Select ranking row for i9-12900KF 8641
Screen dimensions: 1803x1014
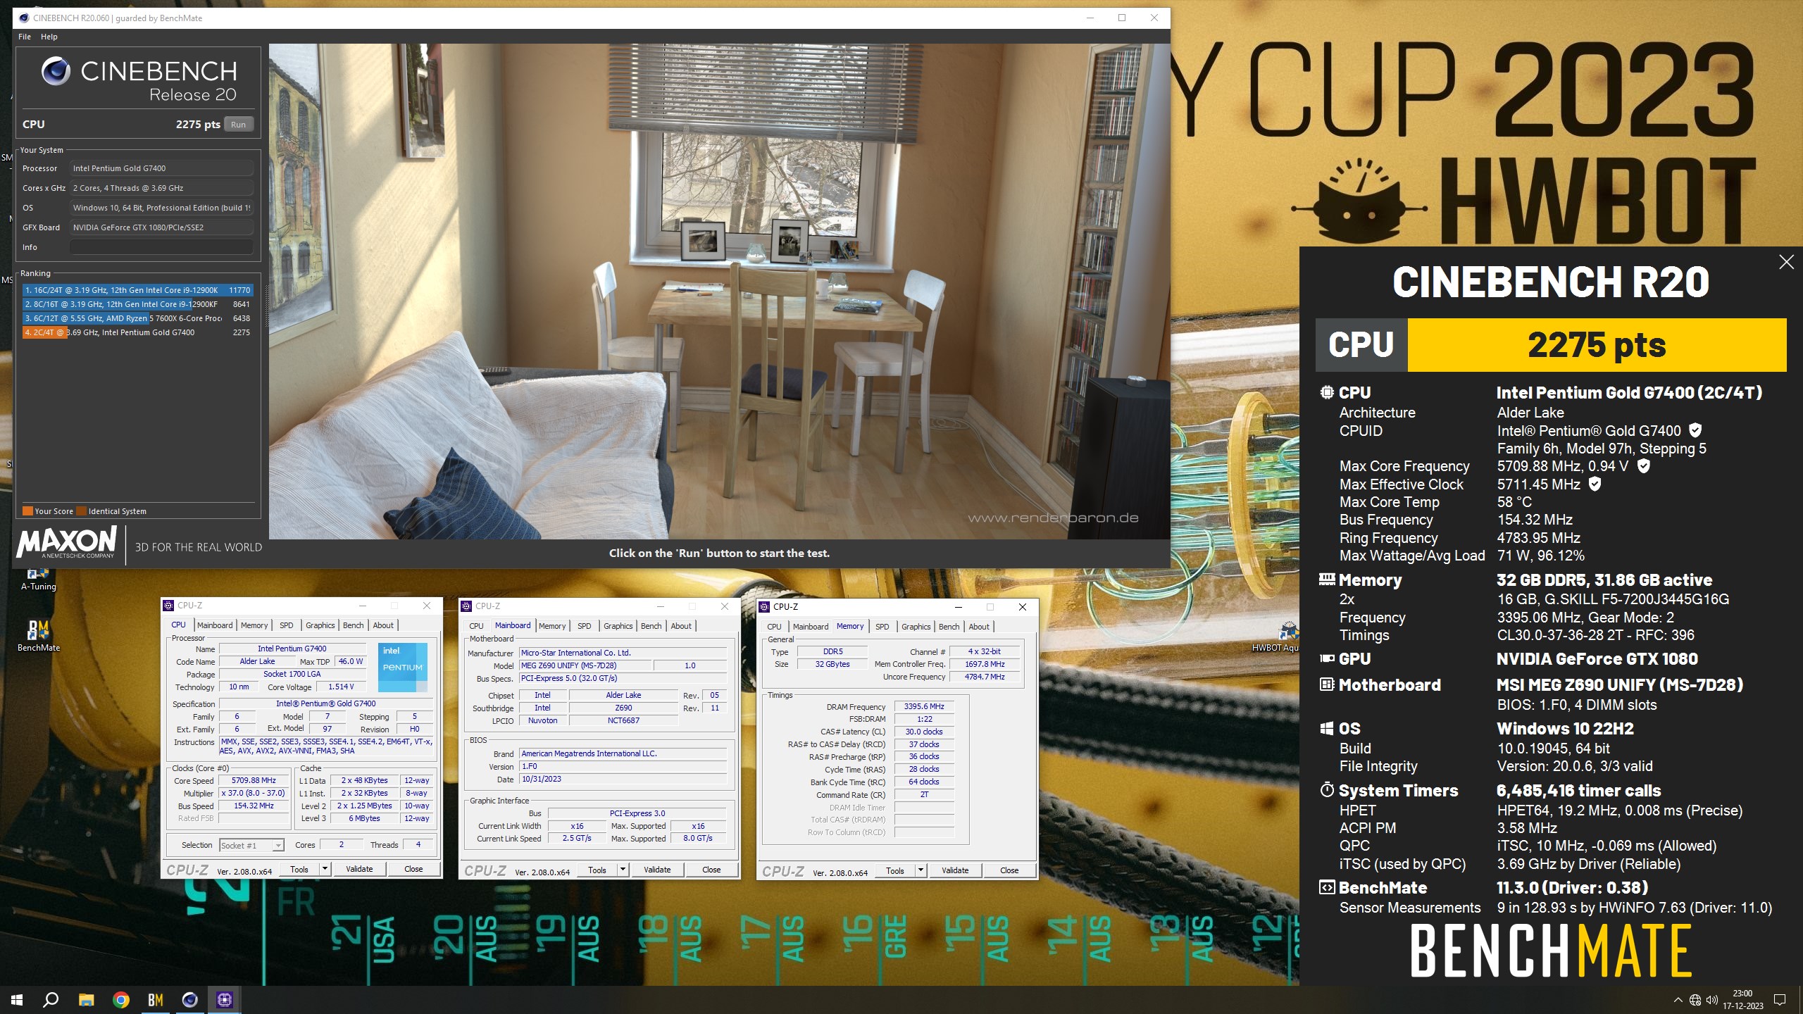tap(137, 304)
